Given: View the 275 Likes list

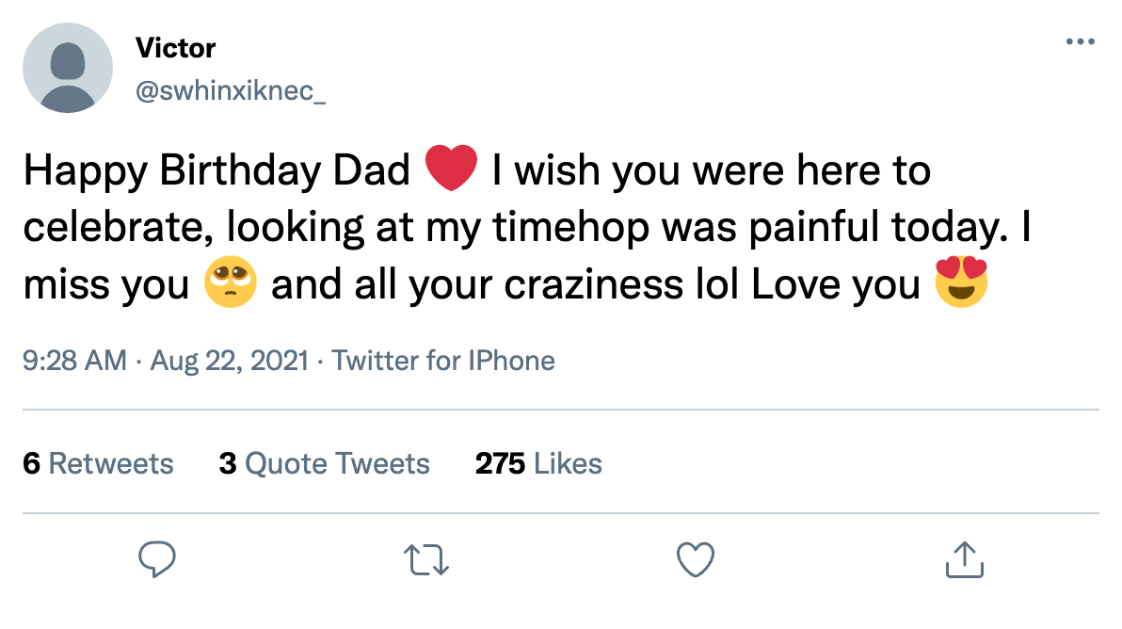Looking at the screenshot, I should pos(538,463).
